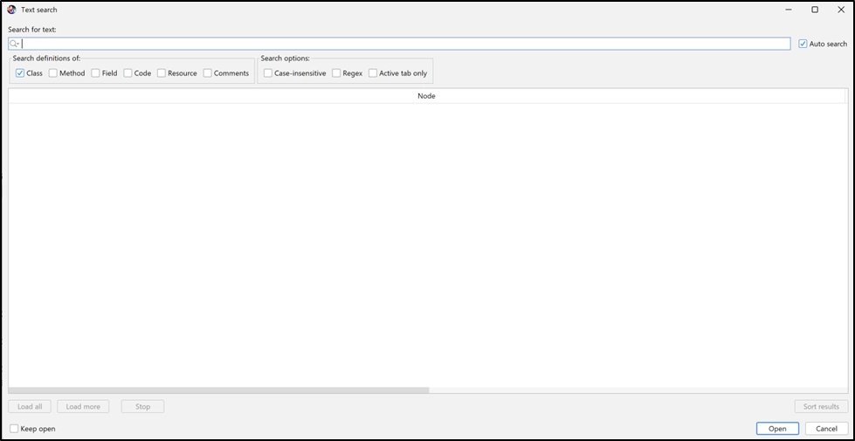Click the Cancel button

pyautogui.click(x=827, y=429)
